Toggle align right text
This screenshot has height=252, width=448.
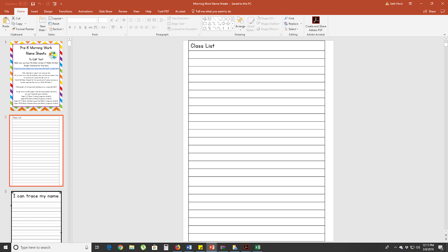141,27
